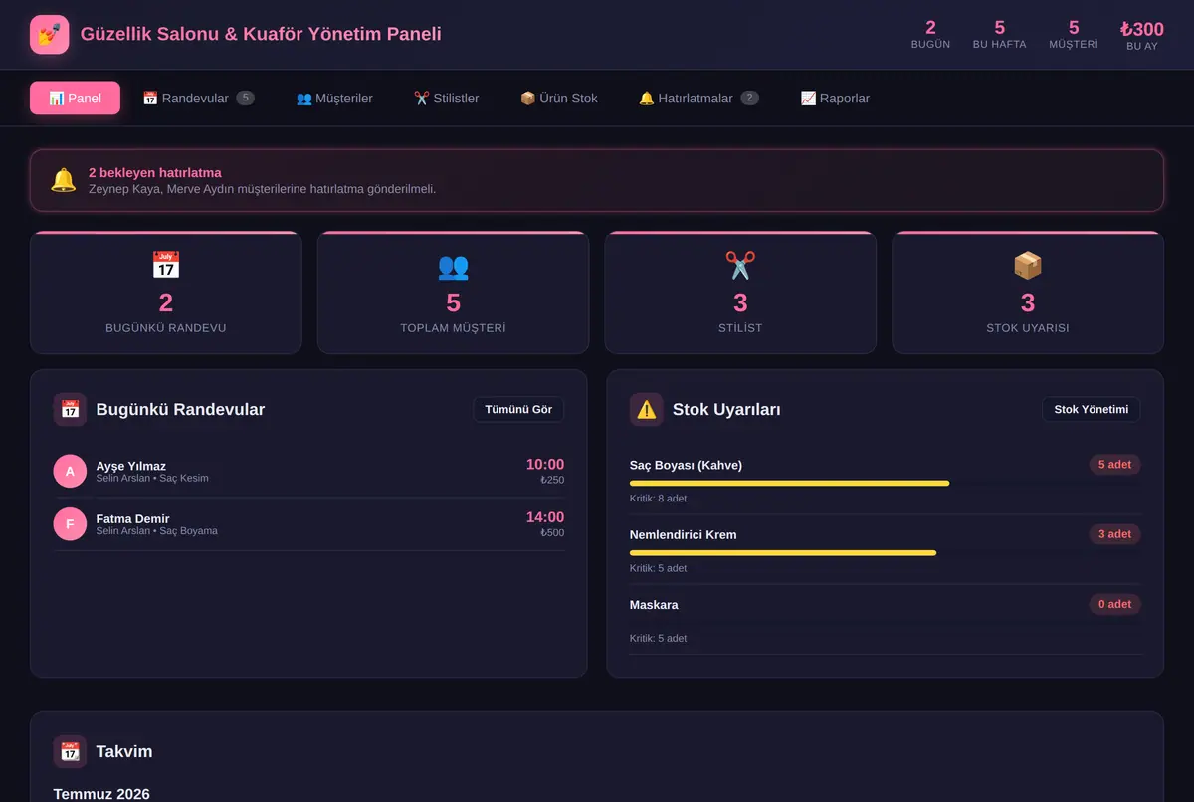Select the Ayşe Yılmaz appointment name
1194x802 pixels.
point(130,466)
